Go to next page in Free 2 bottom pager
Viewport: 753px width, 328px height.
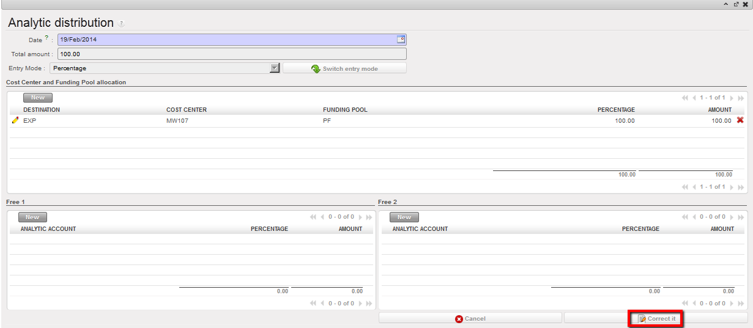(x=732, y=304)
